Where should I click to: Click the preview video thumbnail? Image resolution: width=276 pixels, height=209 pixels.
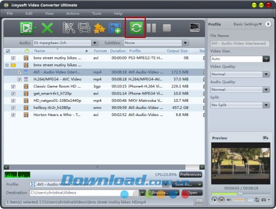(241, 163)
